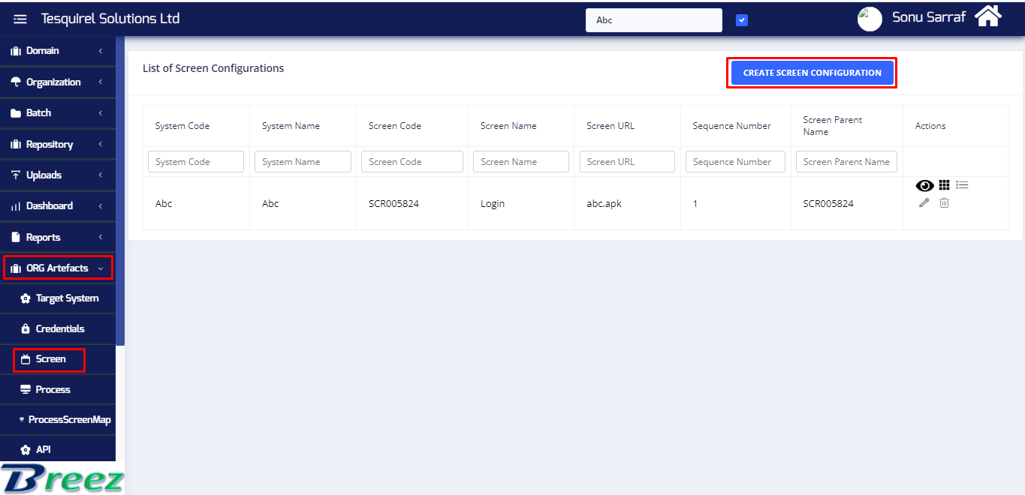The image size is (1025, 495).
Task: Click the Domain briefcase icon
Action: 15,51
